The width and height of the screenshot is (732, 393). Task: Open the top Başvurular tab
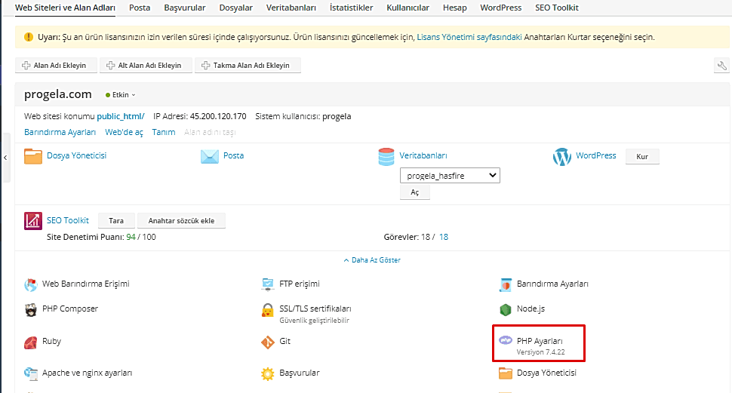185,8
